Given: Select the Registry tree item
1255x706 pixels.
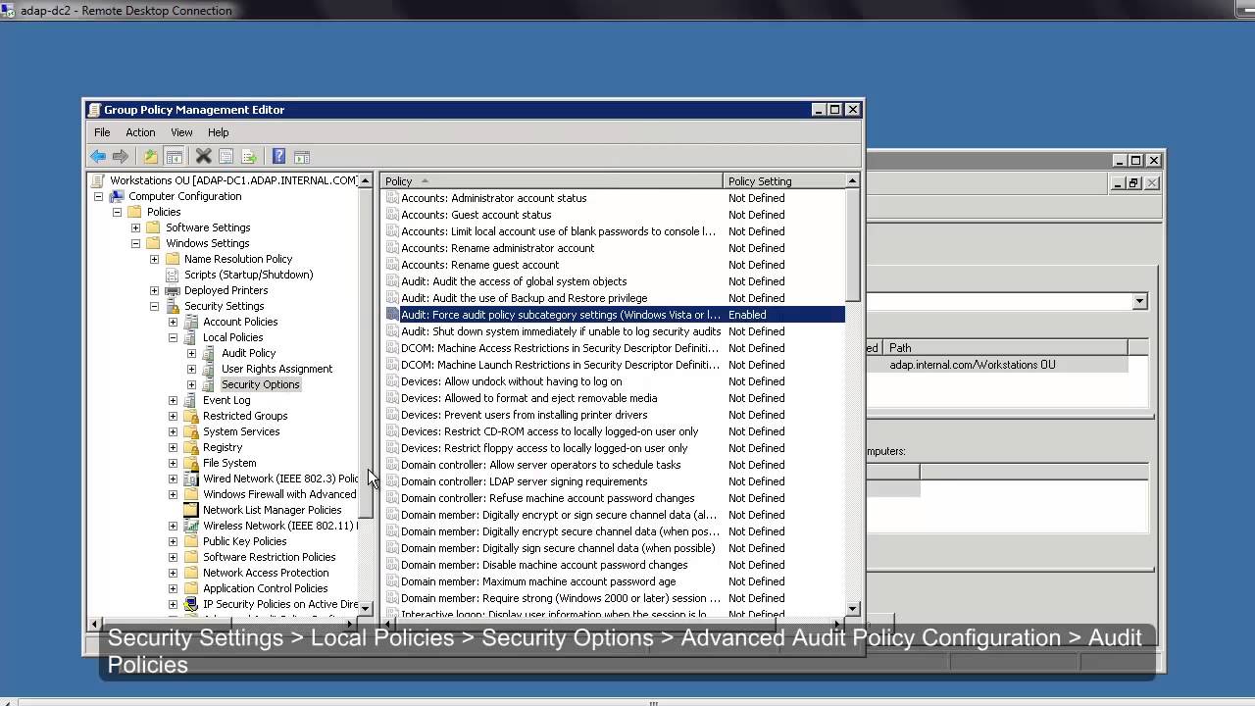Looking at the screenshot, I should (x=223, y=447).
